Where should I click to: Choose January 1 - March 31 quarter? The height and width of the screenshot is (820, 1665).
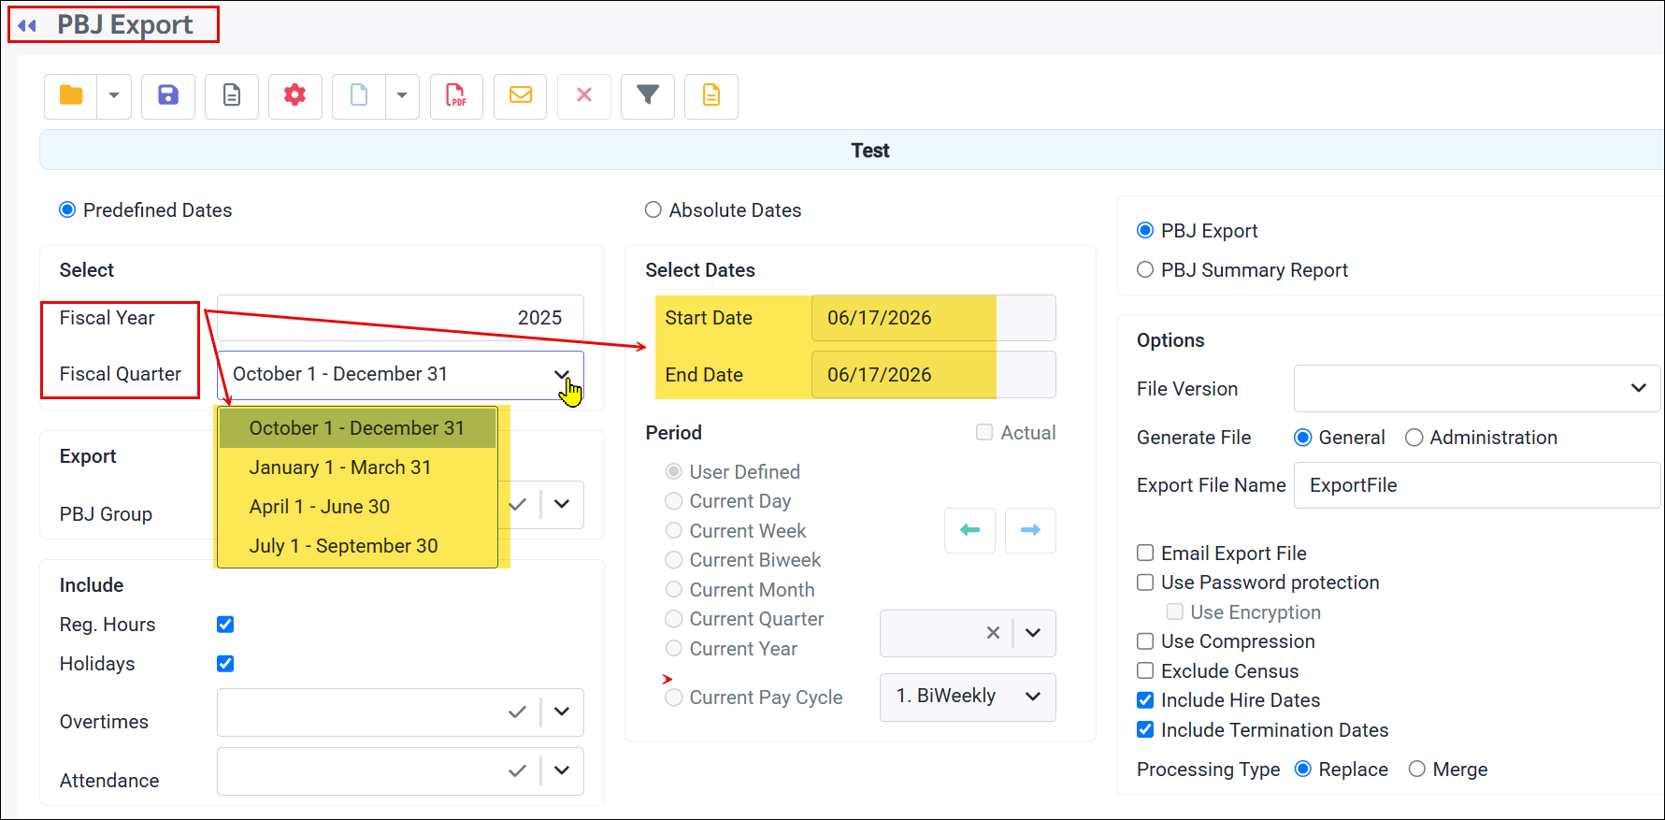point(357,468)
